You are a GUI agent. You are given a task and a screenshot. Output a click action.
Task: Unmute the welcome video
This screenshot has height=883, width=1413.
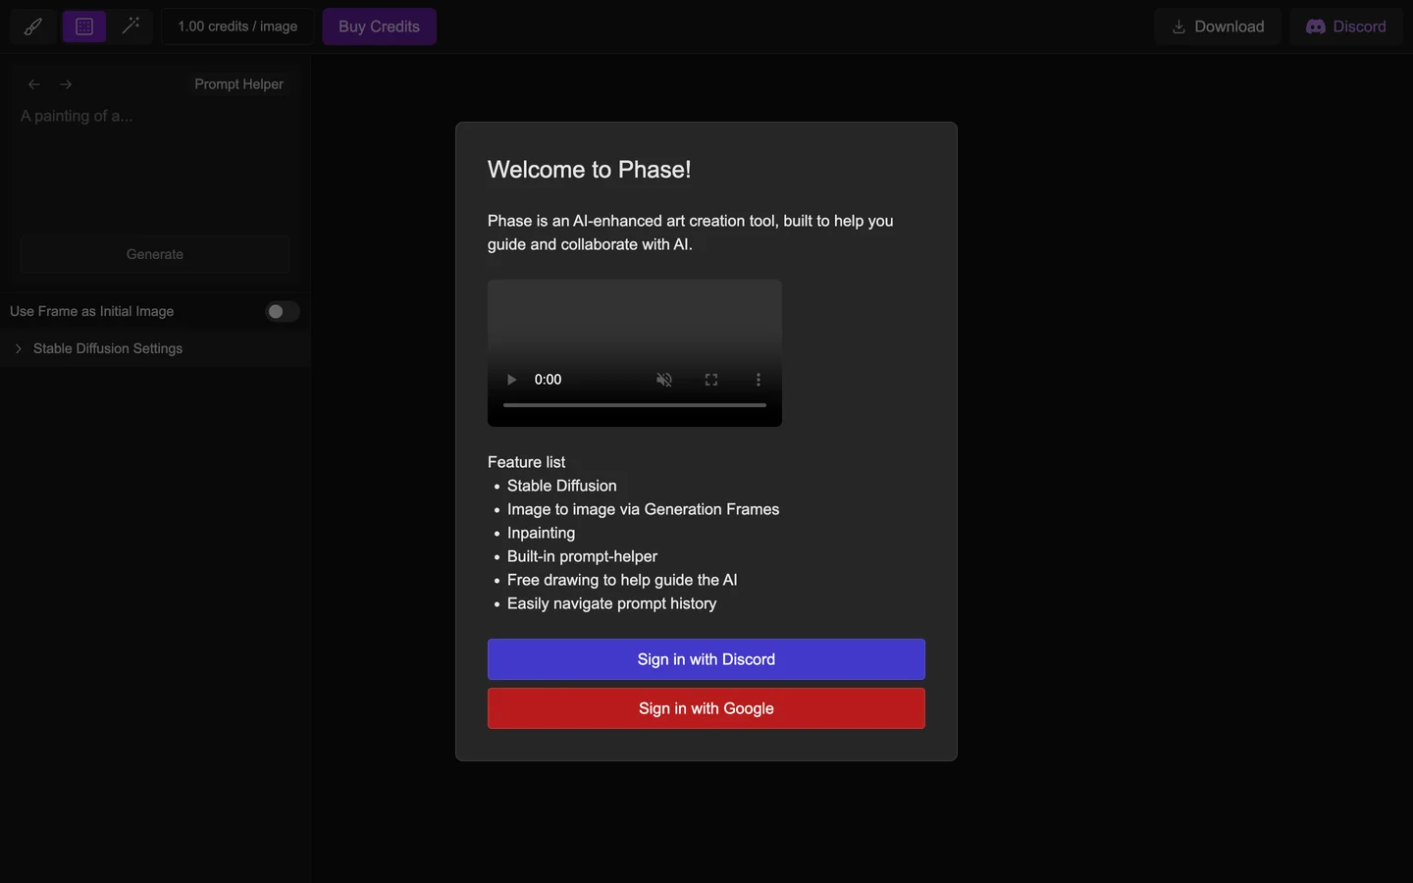click(x=664, y=380)
